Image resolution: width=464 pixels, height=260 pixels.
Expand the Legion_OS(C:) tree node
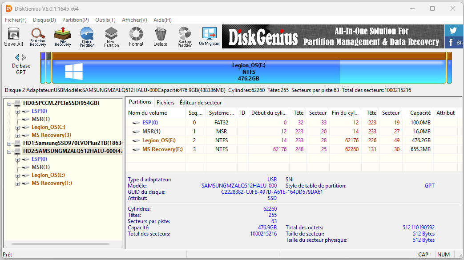pyautogui.click(x=17, y=128)
